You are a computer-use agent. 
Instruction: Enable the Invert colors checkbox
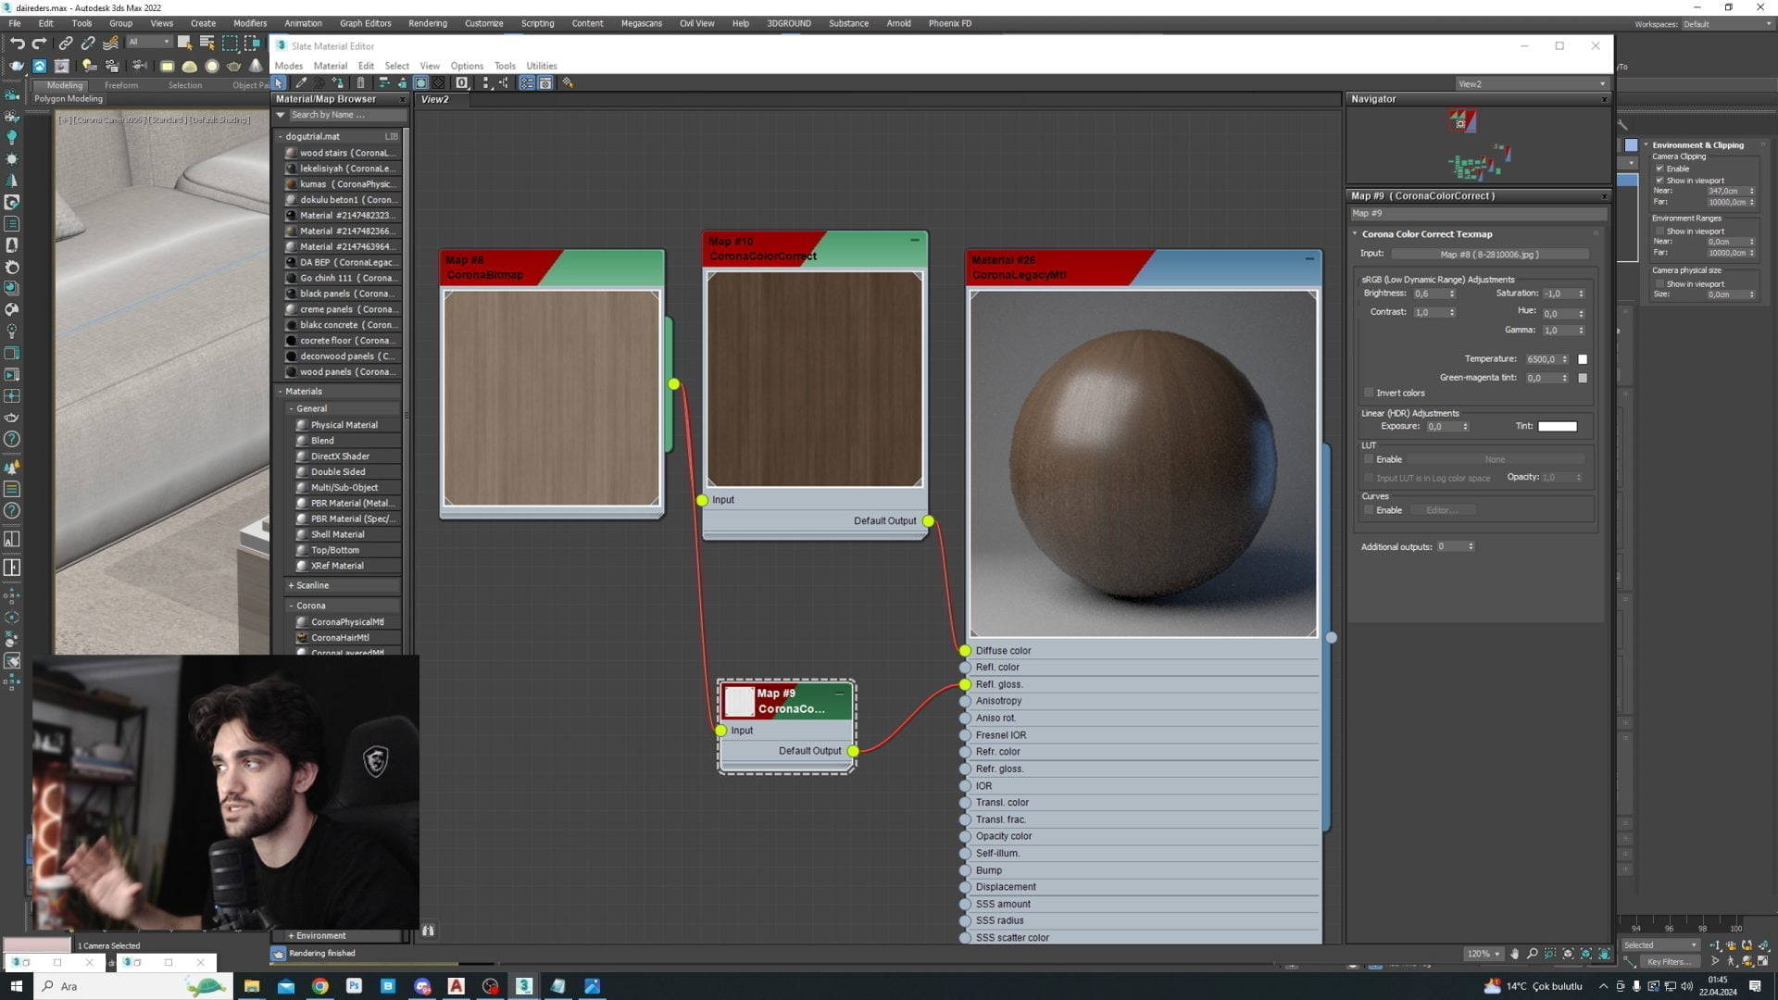[x=1369, y=393]
